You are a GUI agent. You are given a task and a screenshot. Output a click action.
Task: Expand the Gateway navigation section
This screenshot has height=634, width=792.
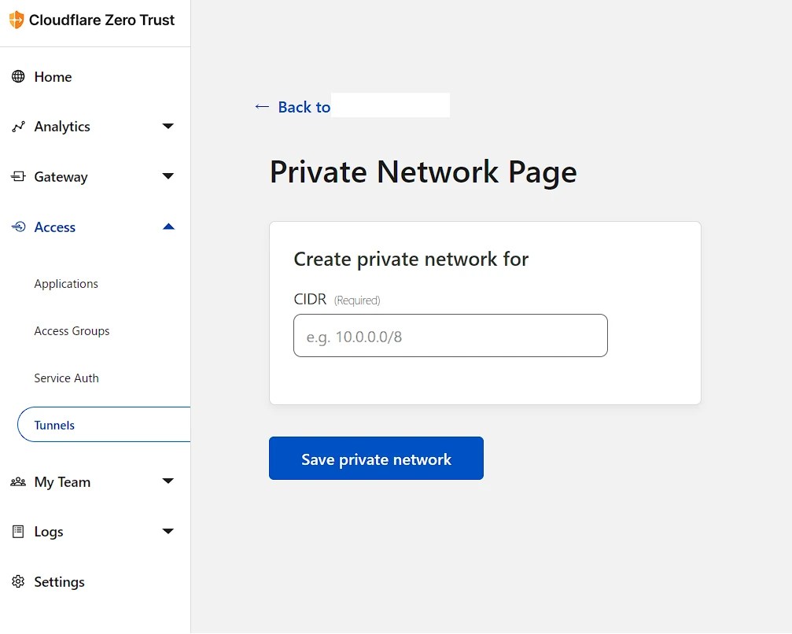coord(168,176)
